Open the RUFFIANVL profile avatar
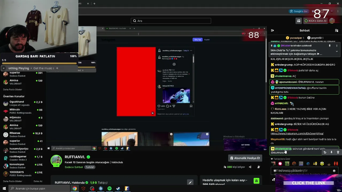Image resolution: width=342 pixels, height=192 pixels. tap(56, 161)
